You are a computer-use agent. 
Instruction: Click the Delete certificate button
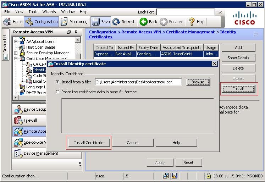tap(238, 68)
